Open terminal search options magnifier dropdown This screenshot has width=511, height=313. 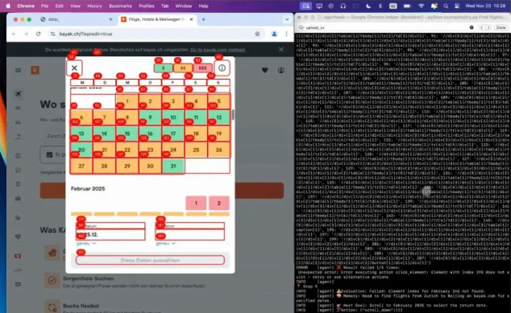[301, 27]
